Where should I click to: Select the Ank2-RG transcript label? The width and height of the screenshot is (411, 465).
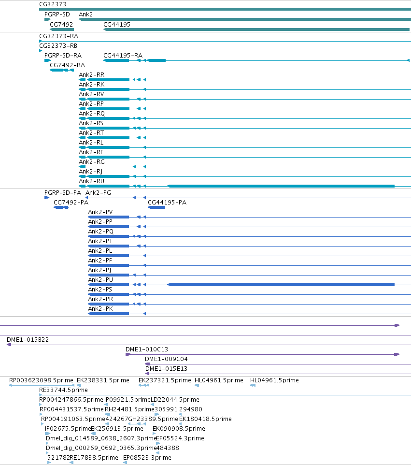(92, 162)
